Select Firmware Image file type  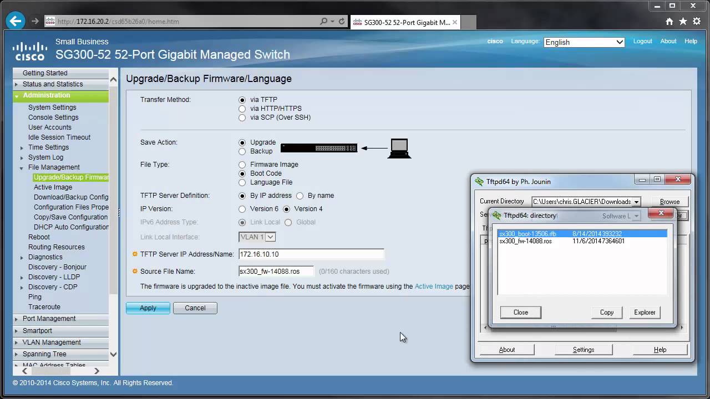click(x=242, y=165)
